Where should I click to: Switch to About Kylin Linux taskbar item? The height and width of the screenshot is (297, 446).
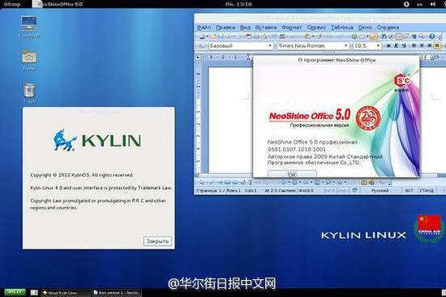click(x=66, y=293)
